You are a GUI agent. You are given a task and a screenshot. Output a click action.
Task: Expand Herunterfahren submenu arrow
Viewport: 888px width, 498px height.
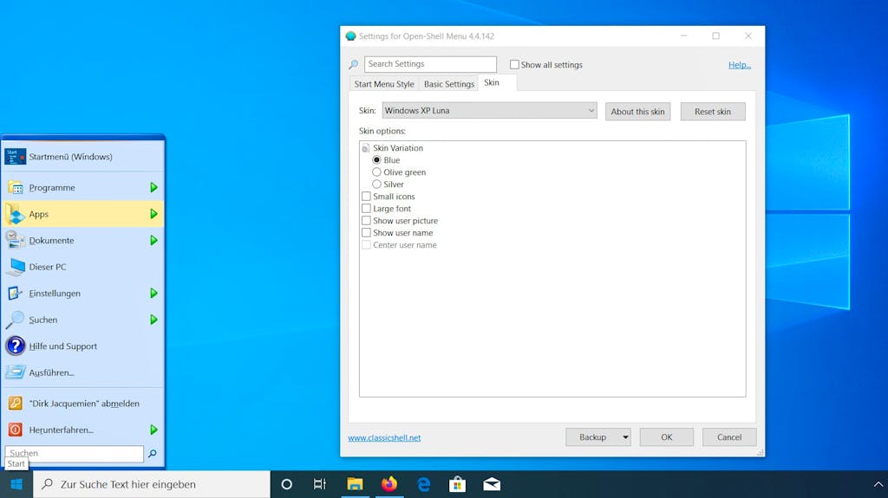click(153, 430)
